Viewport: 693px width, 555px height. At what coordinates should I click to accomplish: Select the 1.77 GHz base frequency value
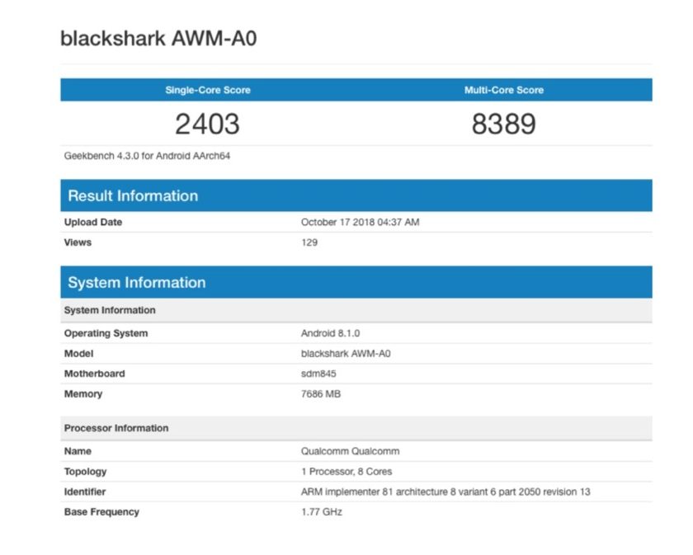[x=321, y=512]
